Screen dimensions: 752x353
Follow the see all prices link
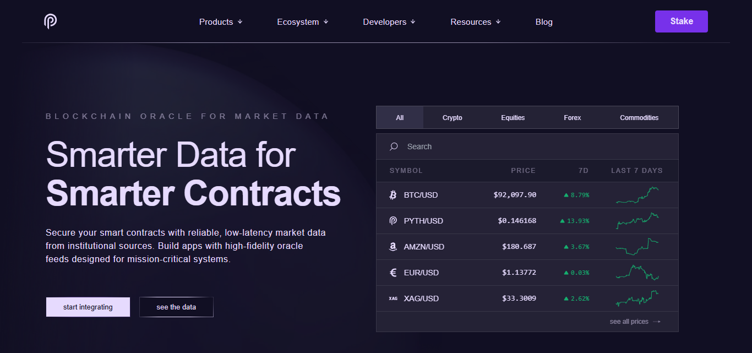point(635,322)
